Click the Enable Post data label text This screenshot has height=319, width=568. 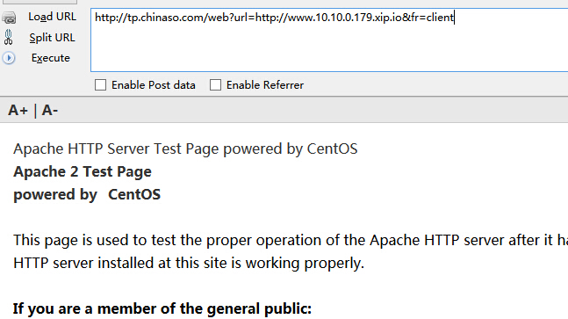[154, 85]
